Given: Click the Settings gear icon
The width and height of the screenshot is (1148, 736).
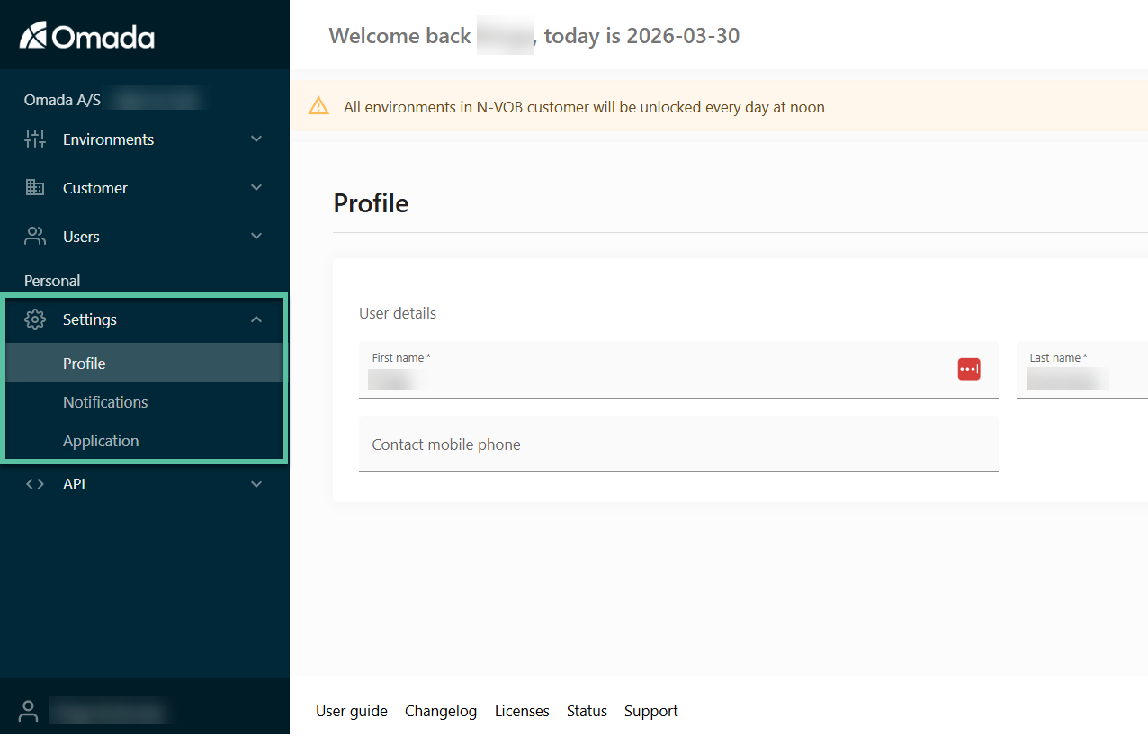Looking at the screenshot, I should (x=35, y=319).
